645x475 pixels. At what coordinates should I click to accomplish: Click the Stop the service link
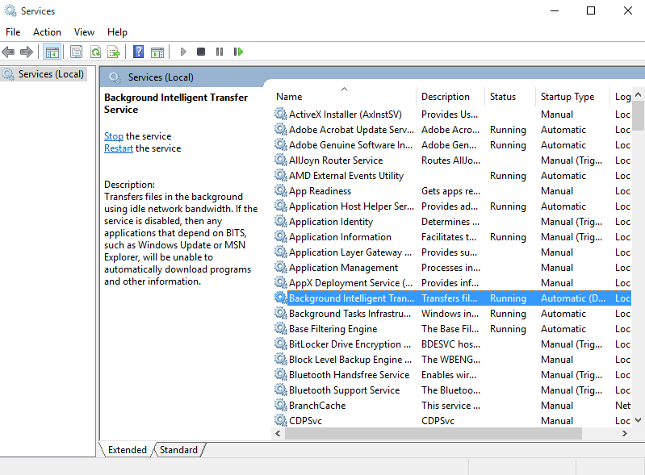click(114, 136)
